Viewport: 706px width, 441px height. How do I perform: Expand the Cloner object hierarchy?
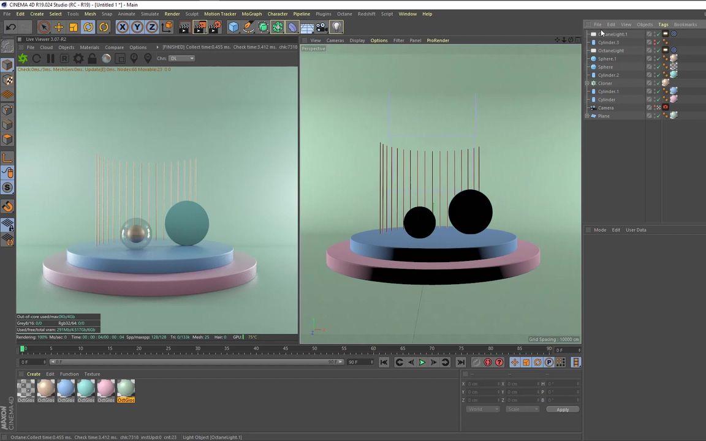[x=586, y=83]
